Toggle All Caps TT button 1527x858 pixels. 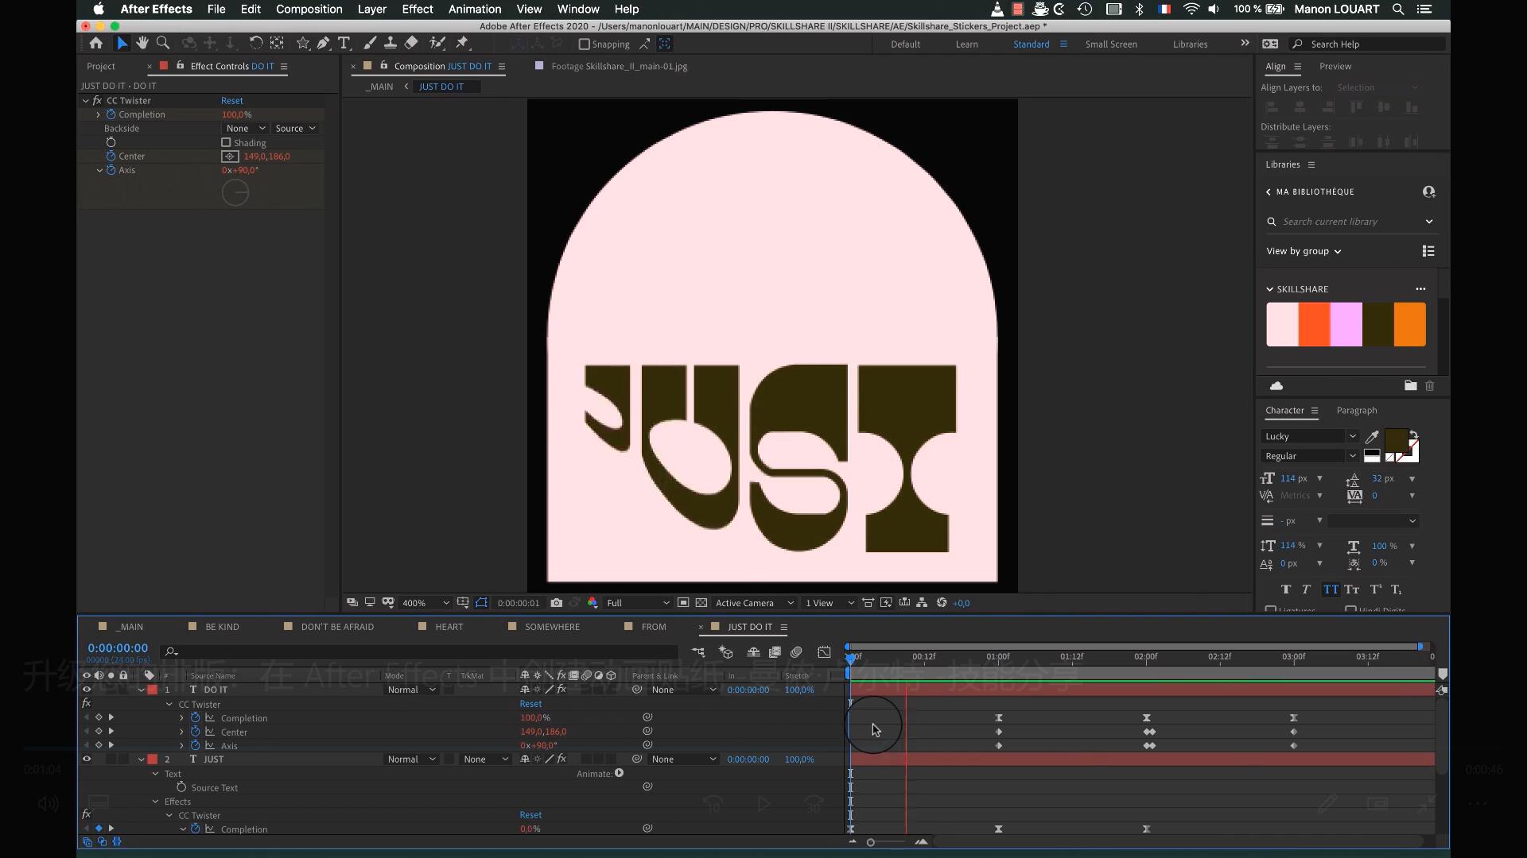1331,589
